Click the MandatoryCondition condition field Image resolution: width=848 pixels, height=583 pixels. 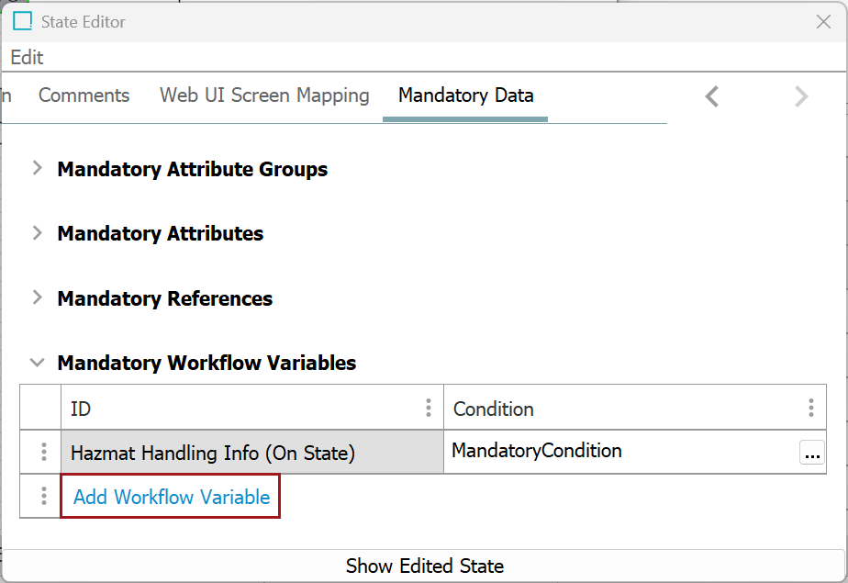pyautogui.click(x=615, y=452)
